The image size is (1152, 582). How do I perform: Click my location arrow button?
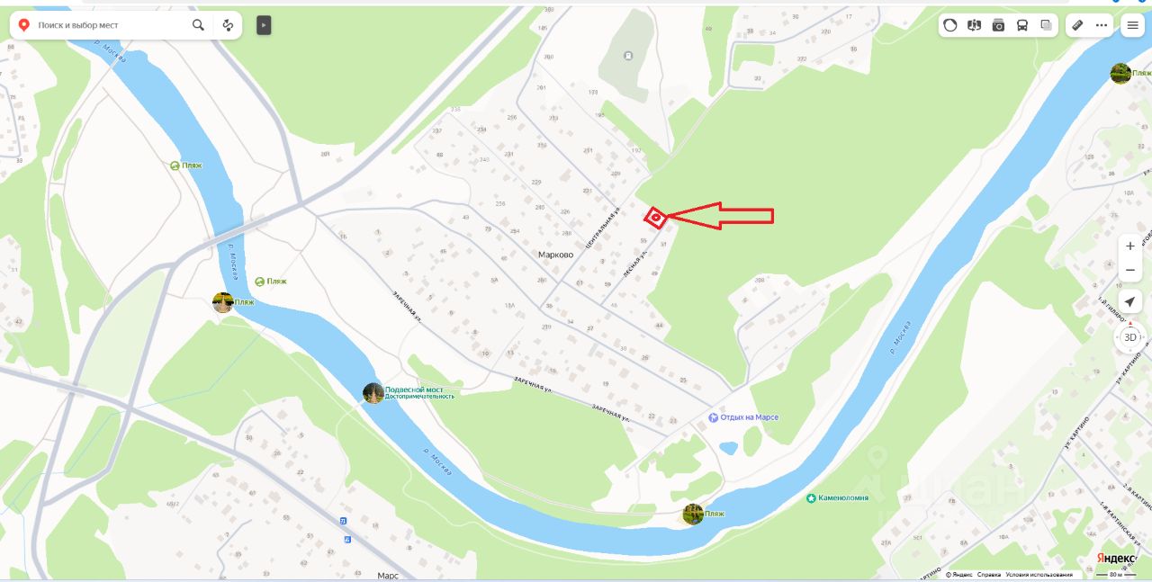(1130, 302)
